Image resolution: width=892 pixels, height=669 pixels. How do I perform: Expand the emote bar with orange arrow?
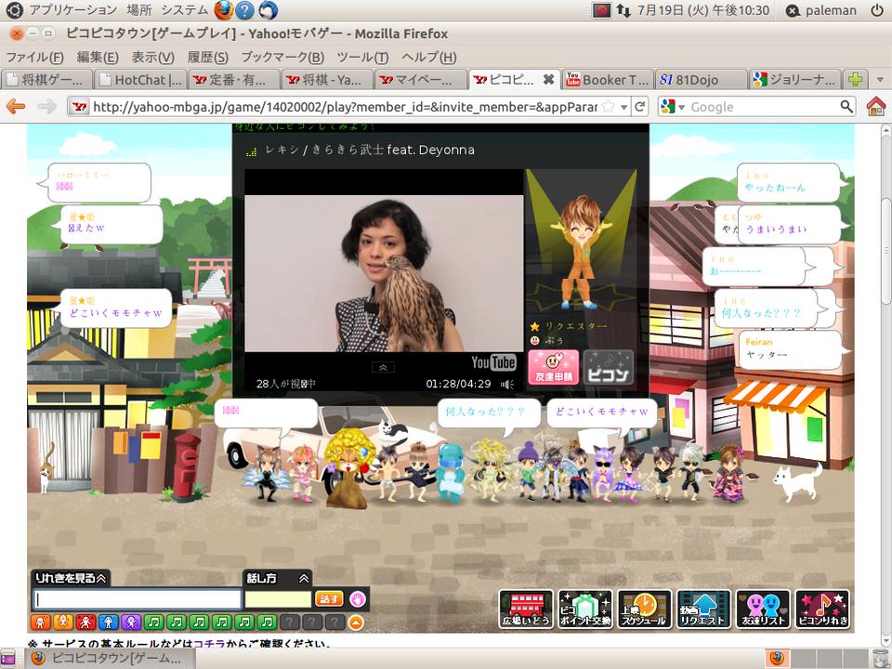tap(356, 623)
